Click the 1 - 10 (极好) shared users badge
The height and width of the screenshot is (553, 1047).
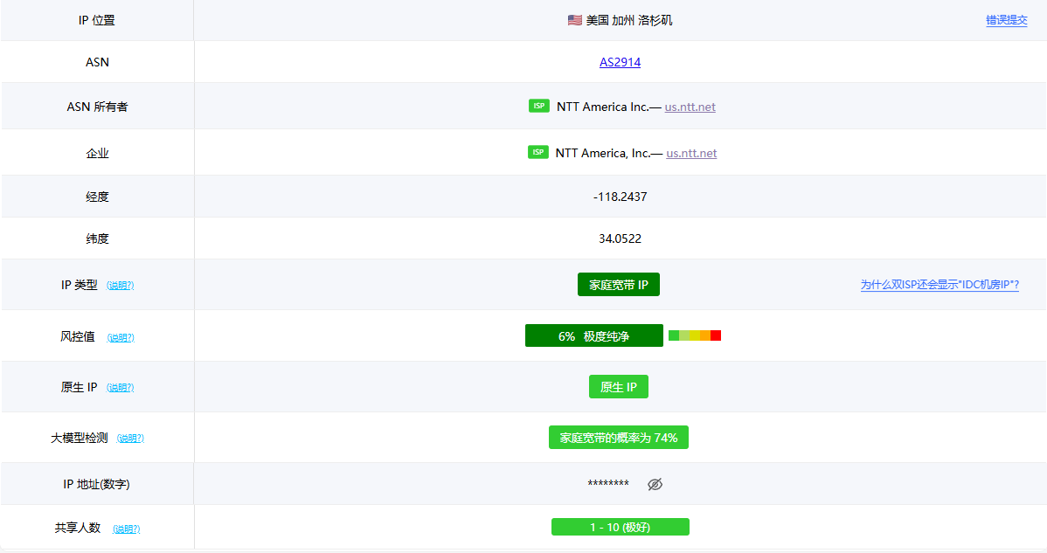point(620,527)
